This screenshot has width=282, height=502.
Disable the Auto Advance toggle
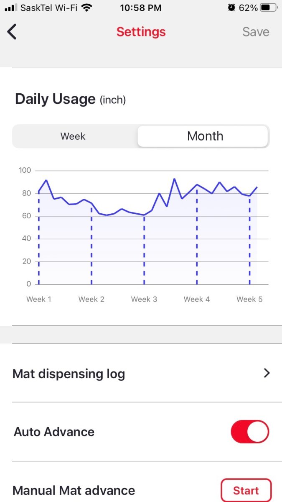point(250,432)
